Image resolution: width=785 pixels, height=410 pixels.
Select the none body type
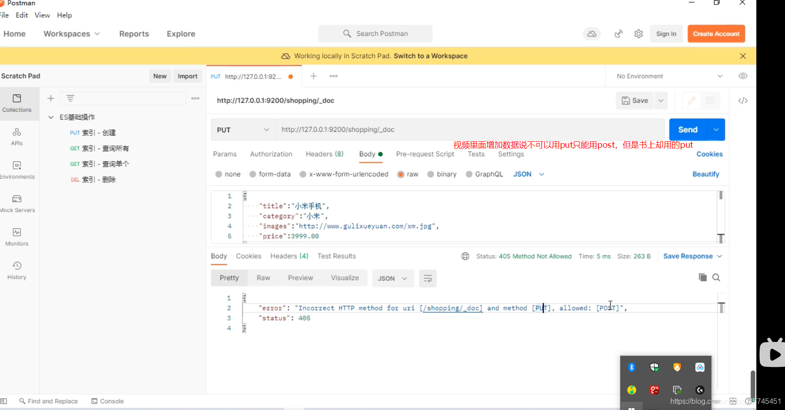228,174
